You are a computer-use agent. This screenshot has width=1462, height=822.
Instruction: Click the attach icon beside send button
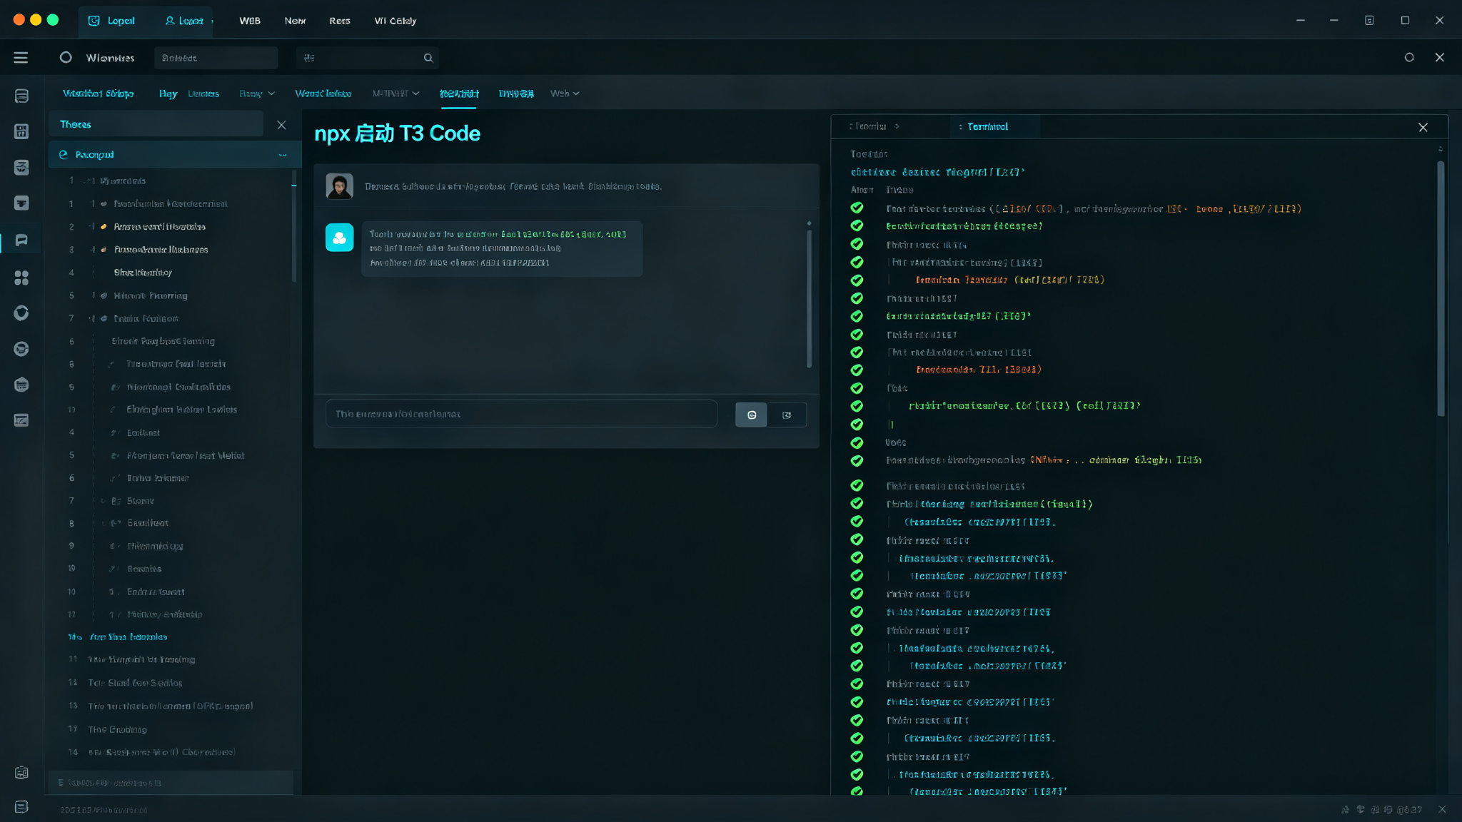[x=787, y=415]
